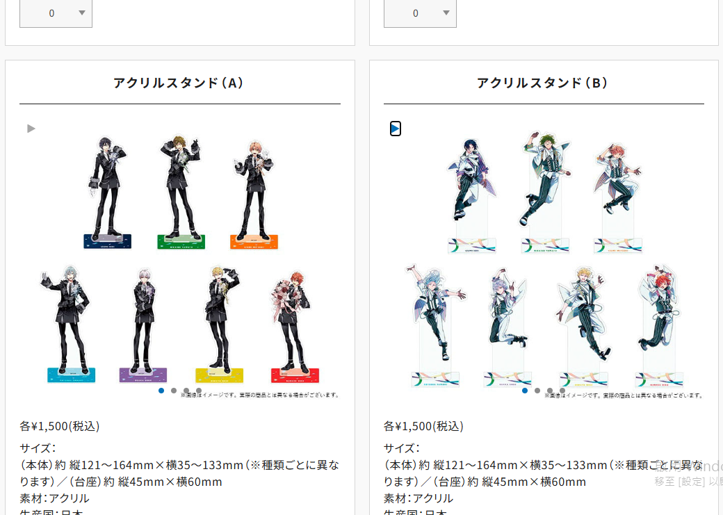Click black-suit figure on orange base

[x=254, y=195]
